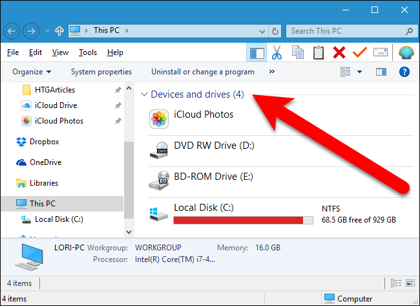
Task: Click the Classic Shell settings shell icon
Action: pyautogui.click(x=406, y=52)
